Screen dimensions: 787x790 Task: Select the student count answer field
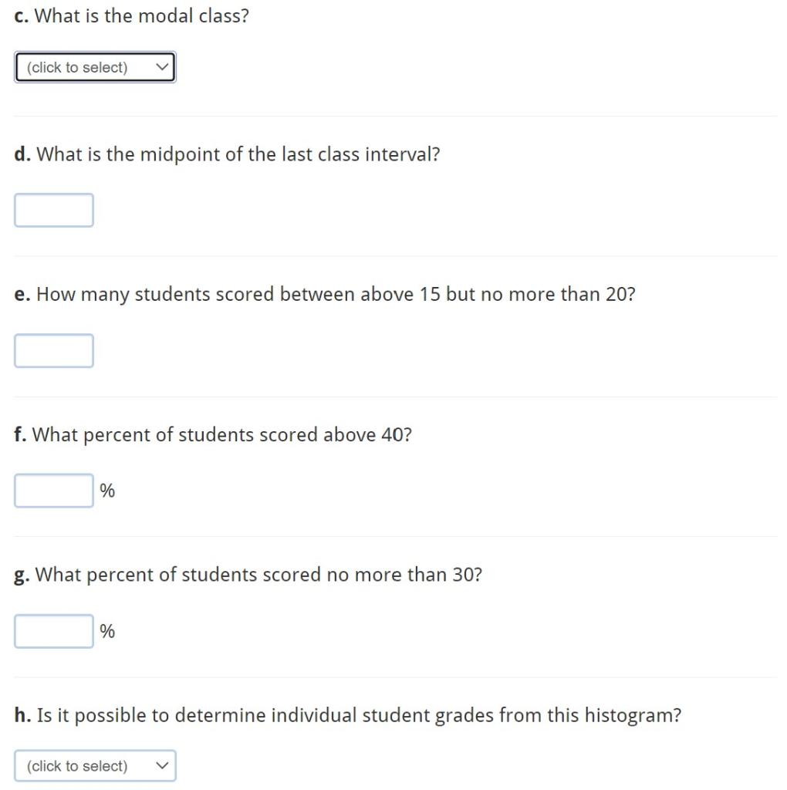(x=53, y=350)
